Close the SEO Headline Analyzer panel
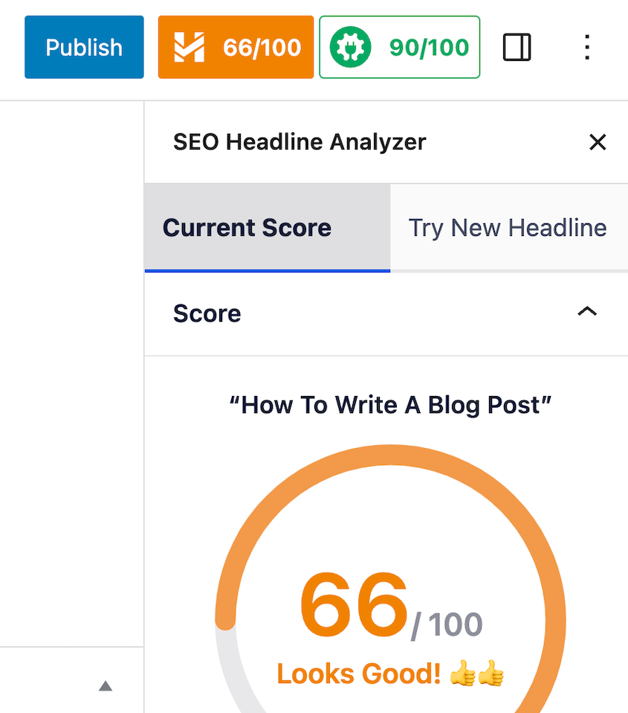The width and height of the screenshot is (628, 713). point(598,142)
